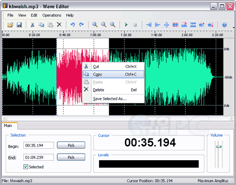
Task: Click the waveform icon with red down arrow
Action: tap(211, 25)
